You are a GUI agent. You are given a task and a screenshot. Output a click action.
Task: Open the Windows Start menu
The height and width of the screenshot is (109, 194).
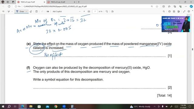(x=3, y=106)
